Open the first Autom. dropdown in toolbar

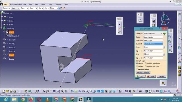pyautogui.click(x=7, y=8)
